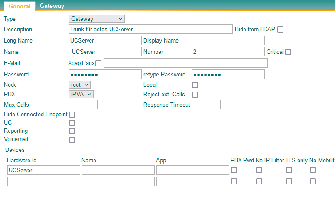Check the Local checkbox
The height and width of the screenshot is (197, 335).
195,85
